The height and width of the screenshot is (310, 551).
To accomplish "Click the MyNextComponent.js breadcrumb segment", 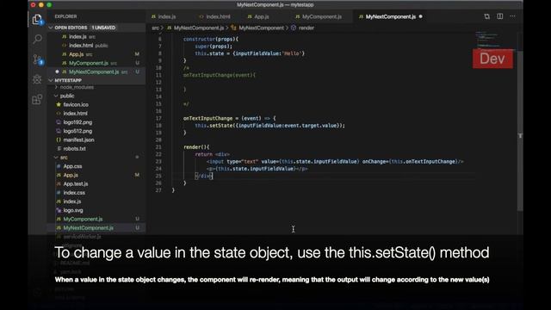I will coord(199,28).
